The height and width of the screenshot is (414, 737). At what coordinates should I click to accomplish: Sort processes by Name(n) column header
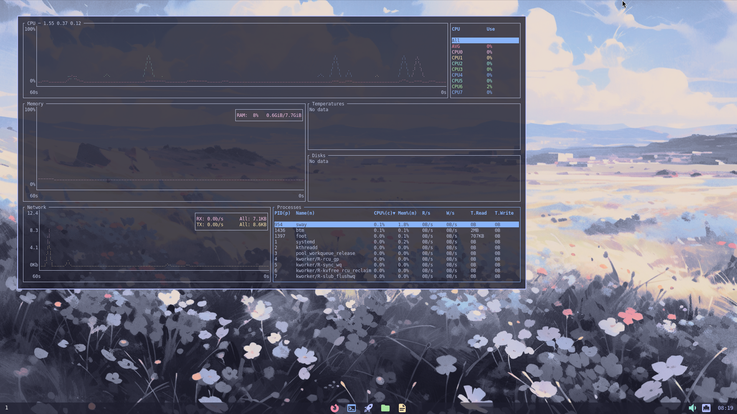tap(305, 213)
